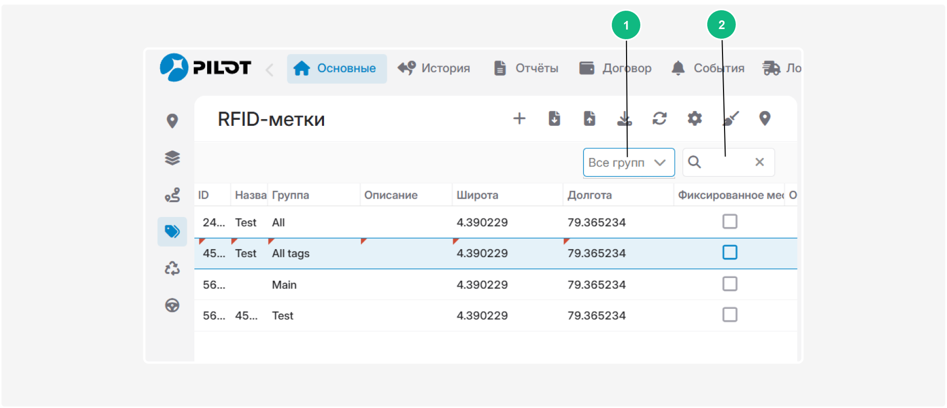Add a new RFID tag with plus icon
The image size is (947, 408).
(519, 119)
